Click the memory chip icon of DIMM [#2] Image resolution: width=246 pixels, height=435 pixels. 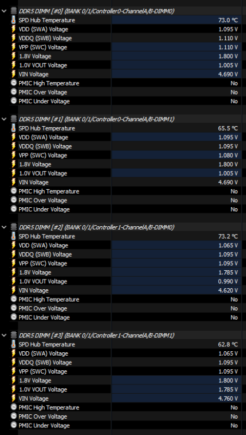(14, 227)
